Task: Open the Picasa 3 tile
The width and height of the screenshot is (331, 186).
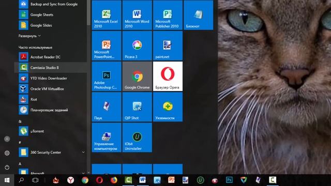Action: click(x=137, y=46)
